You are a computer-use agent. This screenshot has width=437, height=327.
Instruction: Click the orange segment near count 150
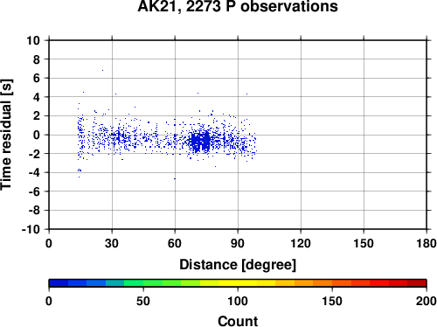coord(332,283)
